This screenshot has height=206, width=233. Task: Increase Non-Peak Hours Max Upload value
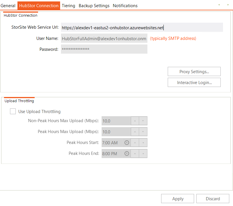[x=135, y=121]
